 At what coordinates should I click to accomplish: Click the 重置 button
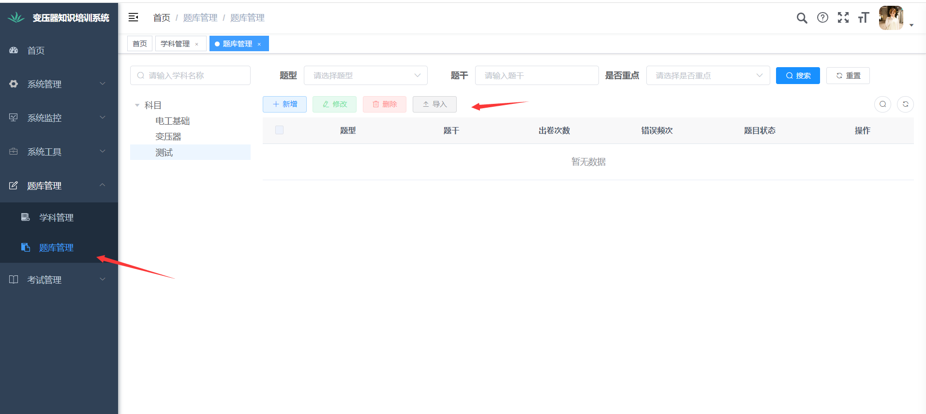pyautogui.click(x=848, y=75)
